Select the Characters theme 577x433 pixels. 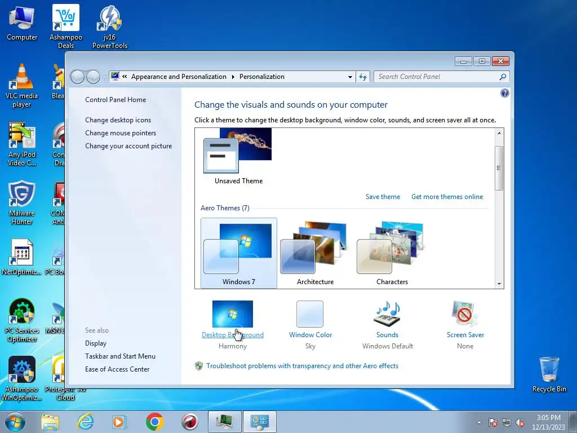(x=392, y=253)
